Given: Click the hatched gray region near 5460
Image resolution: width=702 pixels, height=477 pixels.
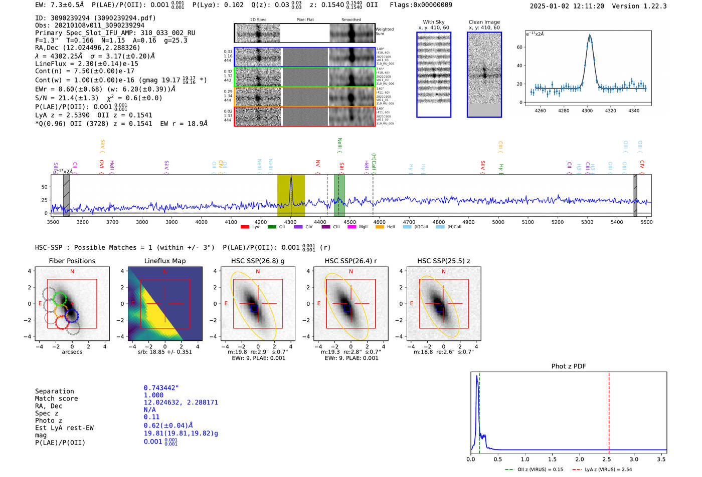Looking at the screenshot, I should [635, 195].
